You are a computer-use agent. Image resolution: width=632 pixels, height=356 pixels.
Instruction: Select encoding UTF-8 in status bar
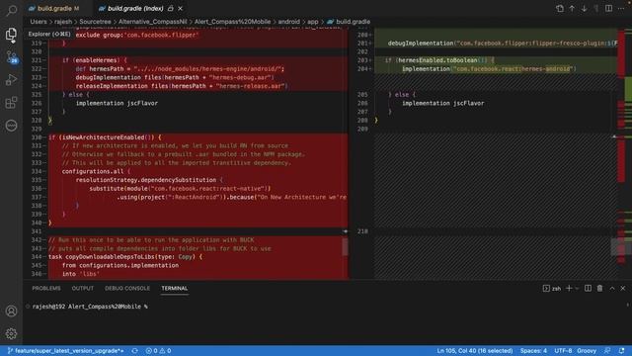tap(563, 351)
